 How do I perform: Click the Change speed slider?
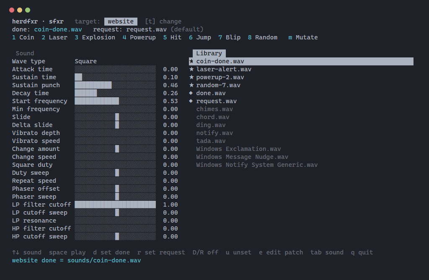[x=115, y=157]
